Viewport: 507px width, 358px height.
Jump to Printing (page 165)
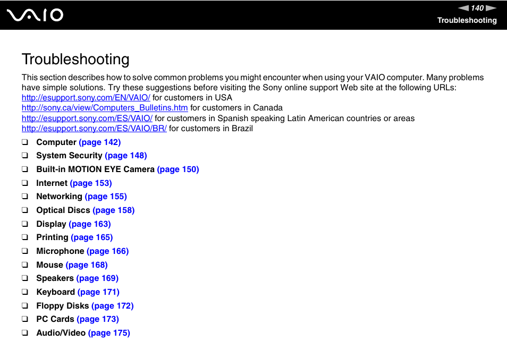click(x=92, y=237)
